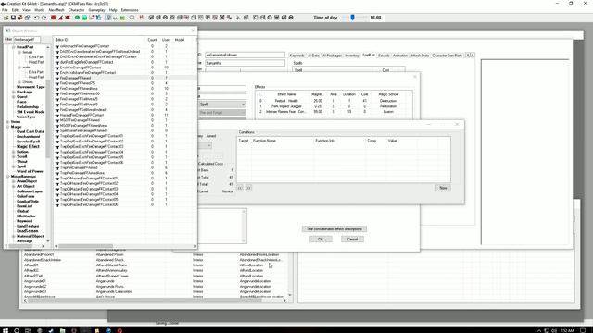Click the redo arrow toolbar icon
593x333 pixels.
(x=44, y=18)
